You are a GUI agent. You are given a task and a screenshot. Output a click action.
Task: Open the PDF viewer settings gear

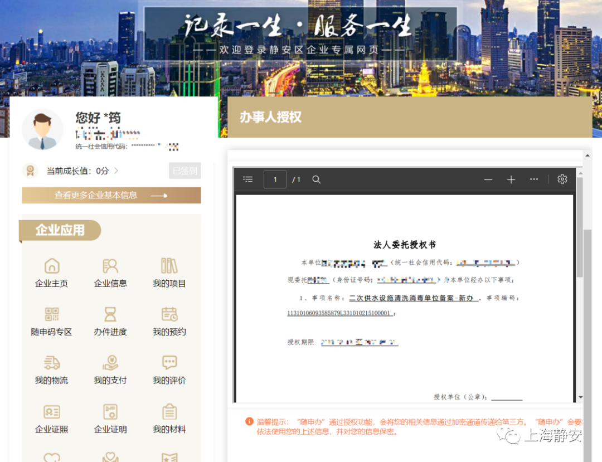pos(562,179)
